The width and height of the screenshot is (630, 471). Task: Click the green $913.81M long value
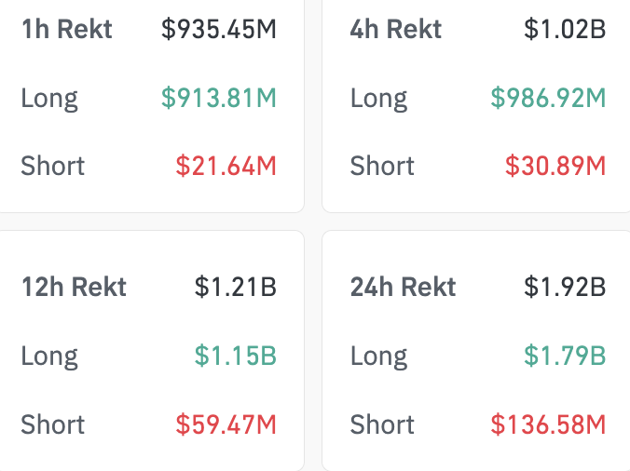coord(219,98)
